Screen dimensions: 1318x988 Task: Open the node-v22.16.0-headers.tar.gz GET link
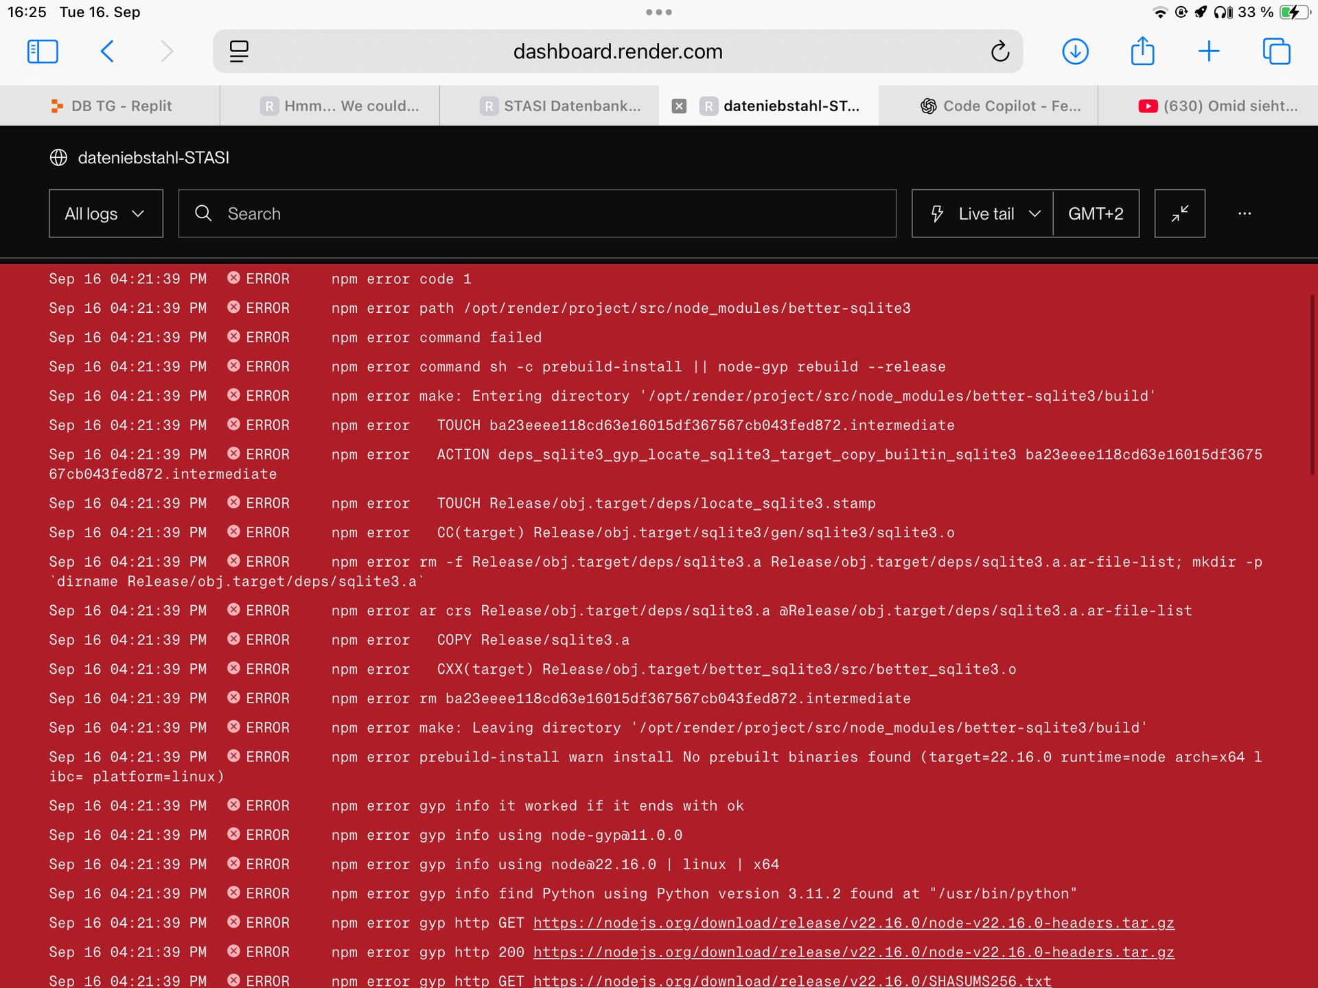coord(853,923)
